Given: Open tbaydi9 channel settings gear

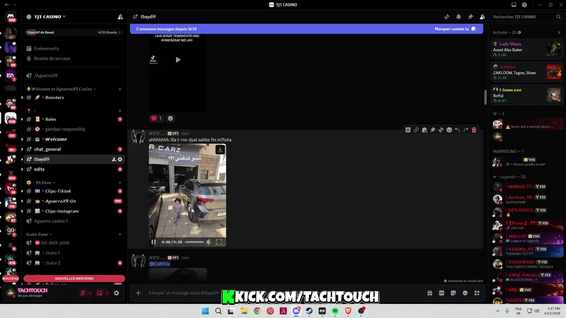Looking at the screenshot, I should point(120,159).
